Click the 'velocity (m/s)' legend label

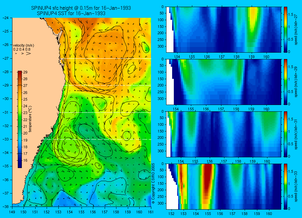(23, 46)
